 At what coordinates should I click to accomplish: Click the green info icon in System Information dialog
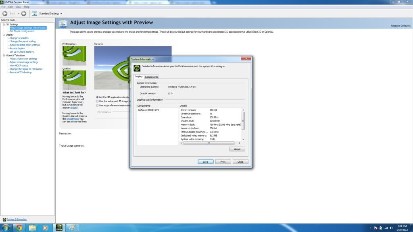click(x=137, y=68)
